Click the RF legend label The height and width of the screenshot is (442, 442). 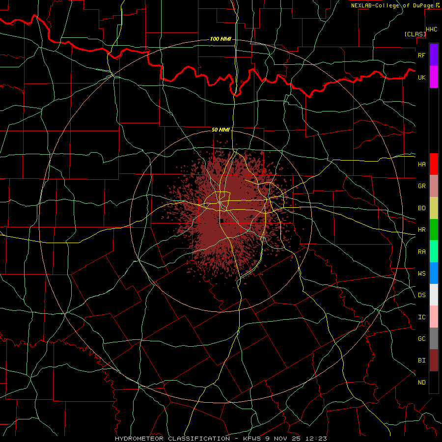(x=422, y=55)
